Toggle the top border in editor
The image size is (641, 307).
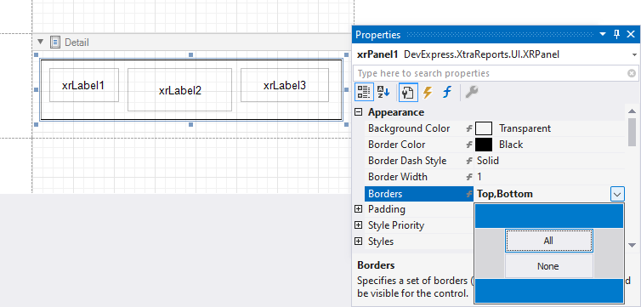[x=549, y=216]
